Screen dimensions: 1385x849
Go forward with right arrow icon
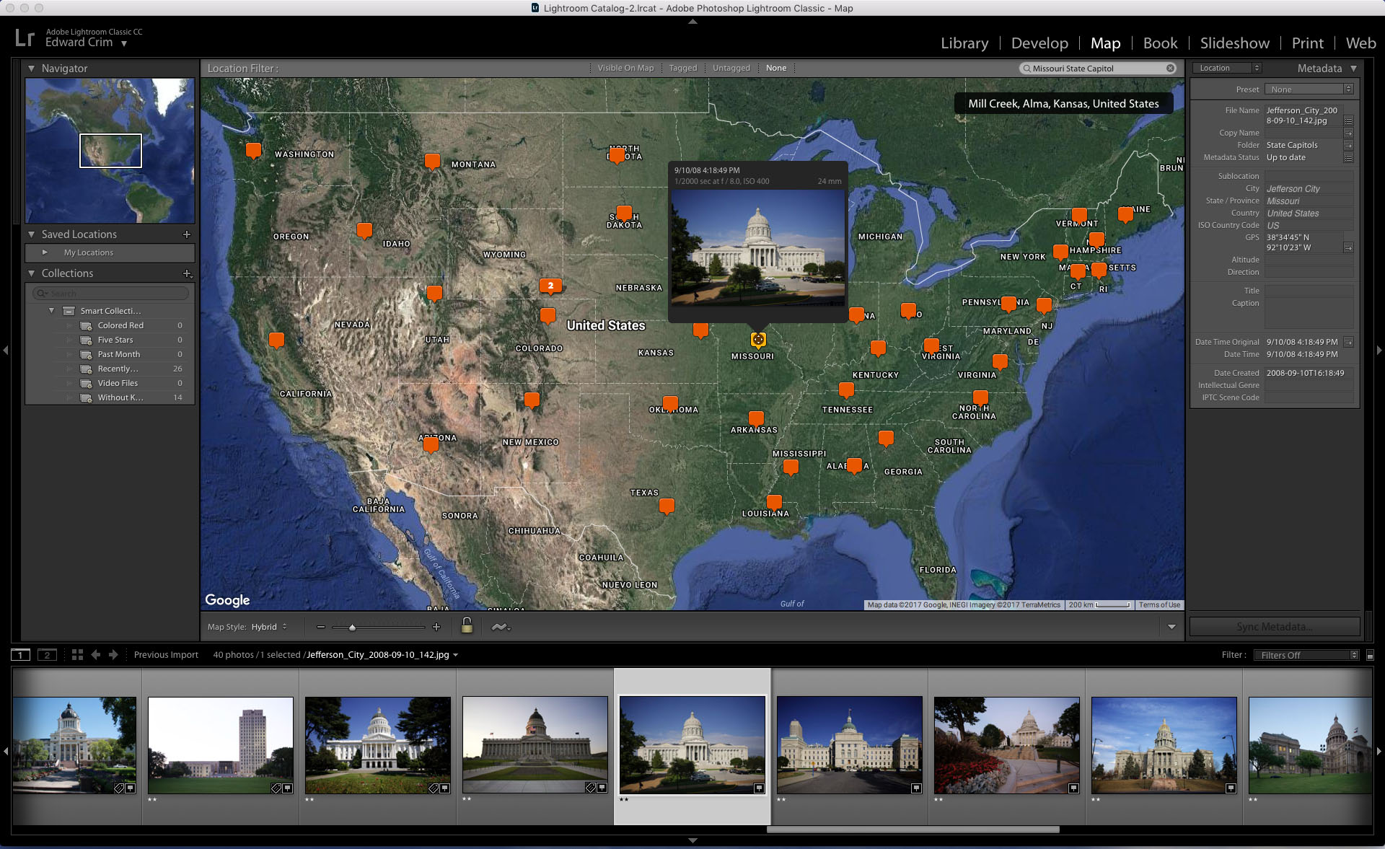point(113,654)
